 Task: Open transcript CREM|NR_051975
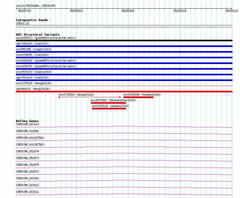[x=28, y=165]
